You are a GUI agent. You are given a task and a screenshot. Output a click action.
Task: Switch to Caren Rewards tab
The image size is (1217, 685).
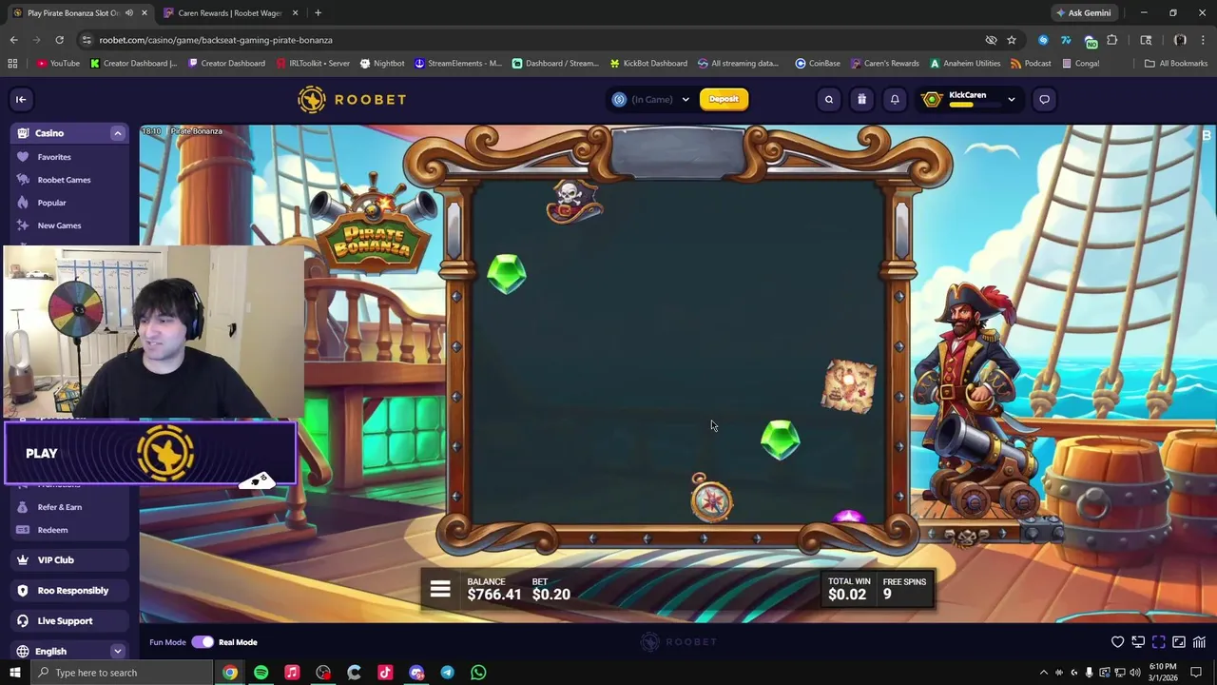pyautogui.click(x=229, y=13)
